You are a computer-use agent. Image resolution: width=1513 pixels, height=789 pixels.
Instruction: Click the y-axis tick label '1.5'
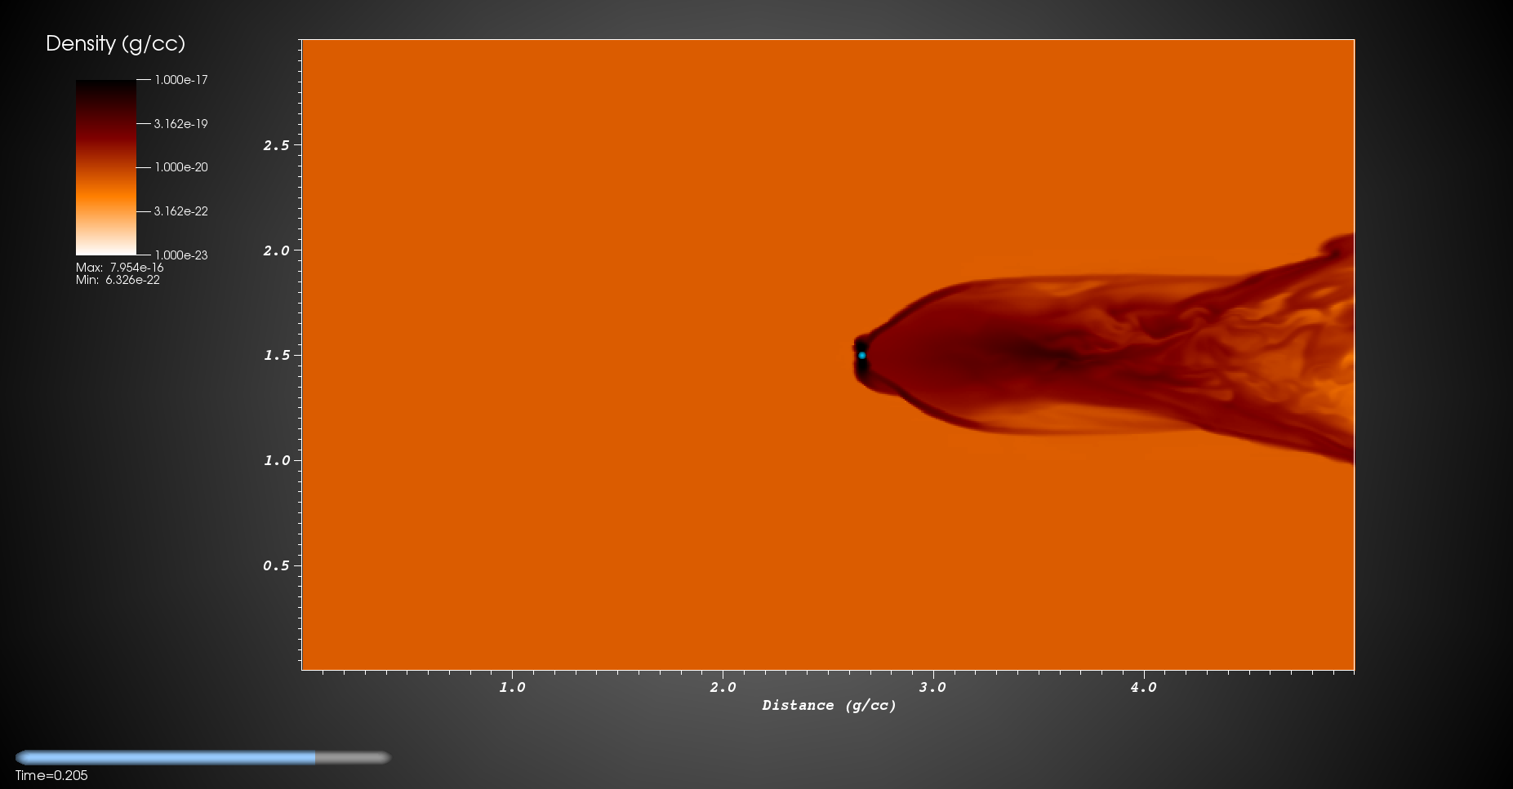(276, 355)
